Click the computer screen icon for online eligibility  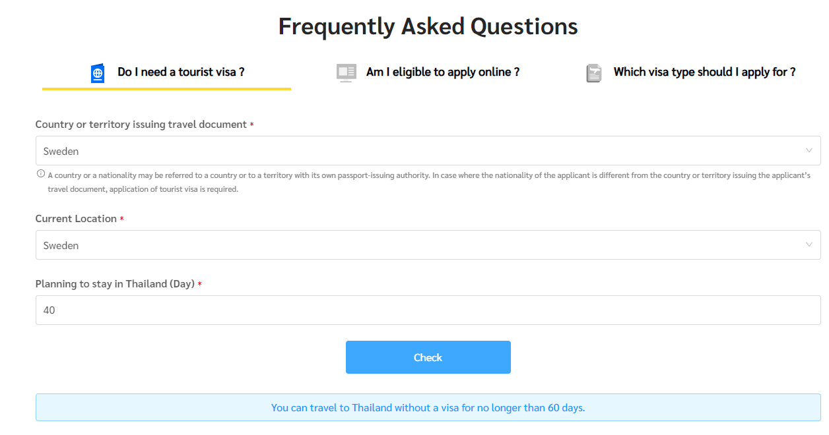pyautogui.click(x=346, y=72)
